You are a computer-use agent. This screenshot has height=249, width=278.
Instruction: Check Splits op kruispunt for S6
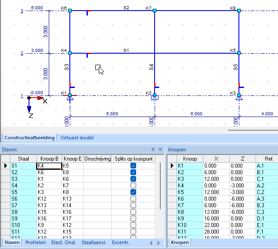[x=133, y=198]
